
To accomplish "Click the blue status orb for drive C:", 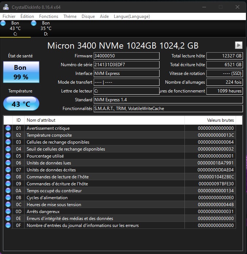I will tap(3, 23).
